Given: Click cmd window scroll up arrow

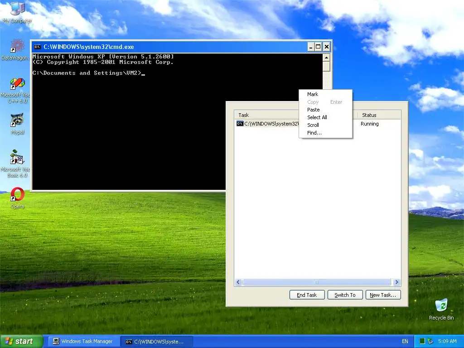Looking at the screenshot, I should tap(326, 58).
